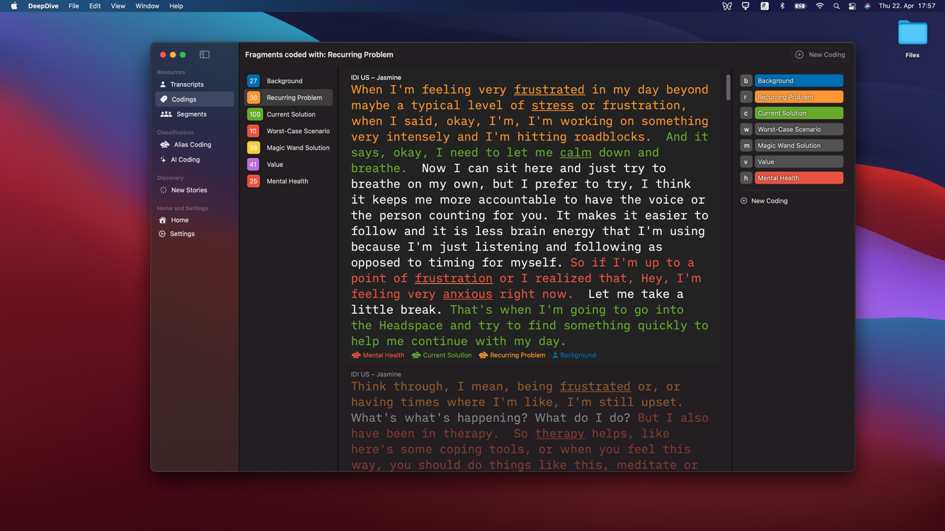The width and height of the screenshot is (945, 531).
Task: Open the File menu
Action: [x=74, y=6]
